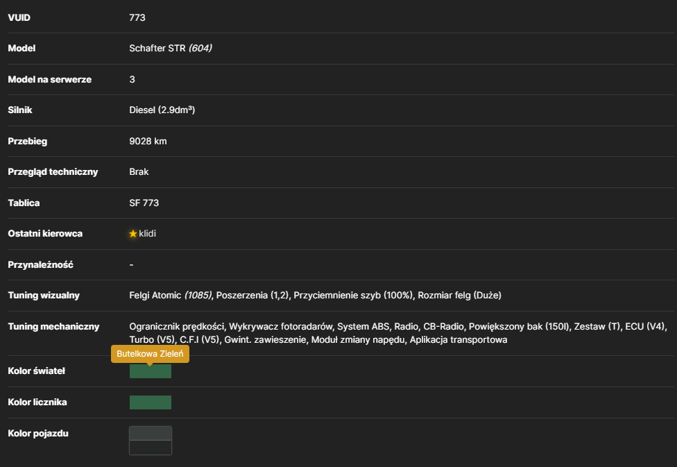Click the Kolor pojazdu label
This screenshot has height=467, width=677.
coord(38,433)
